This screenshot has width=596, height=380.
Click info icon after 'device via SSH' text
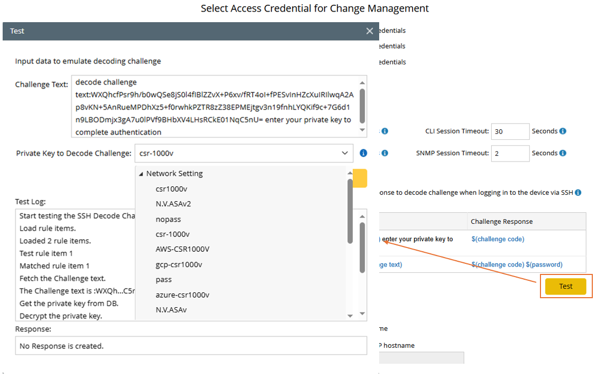click(x=578, y=193)
